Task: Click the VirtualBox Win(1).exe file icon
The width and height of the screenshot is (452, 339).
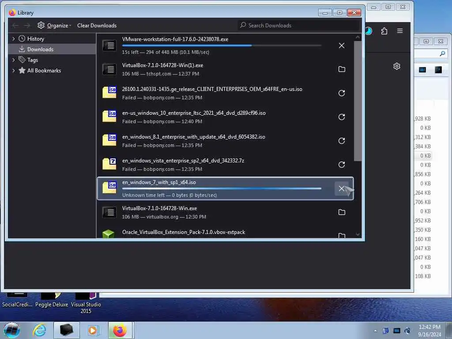Action: (109, 69)
